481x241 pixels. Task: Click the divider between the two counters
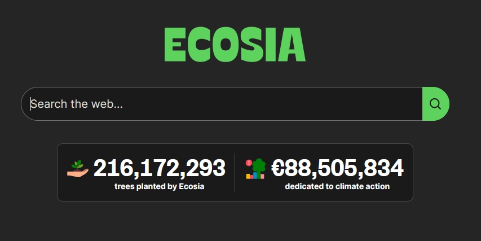[235, 172]
